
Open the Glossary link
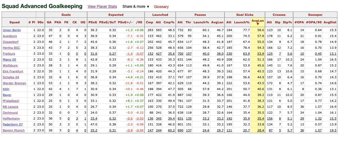click(161, 7)
